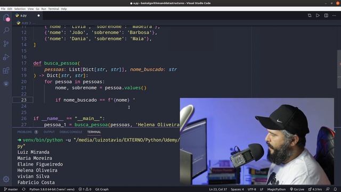Switch to the OUTPUT panel tab
341x192 pixels.
[x=49, y=132]
